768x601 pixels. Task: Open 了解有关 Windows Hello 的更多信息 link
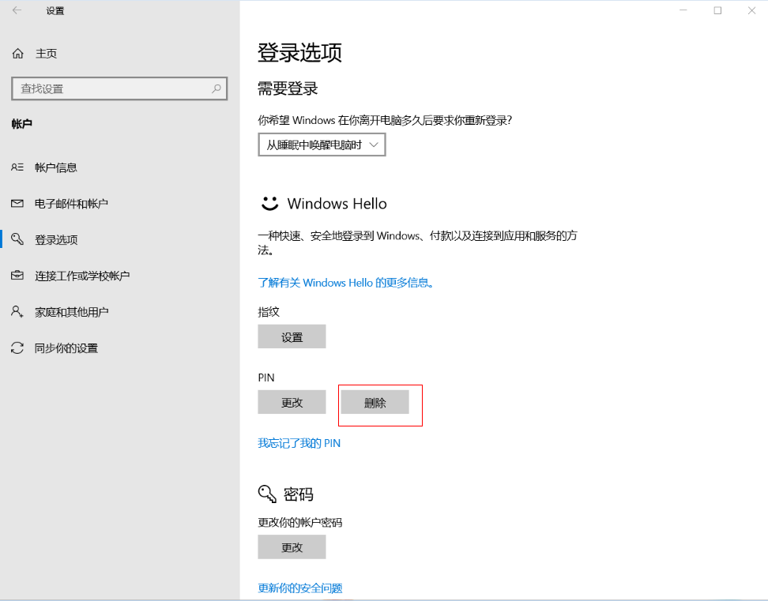tap(346, 283)
